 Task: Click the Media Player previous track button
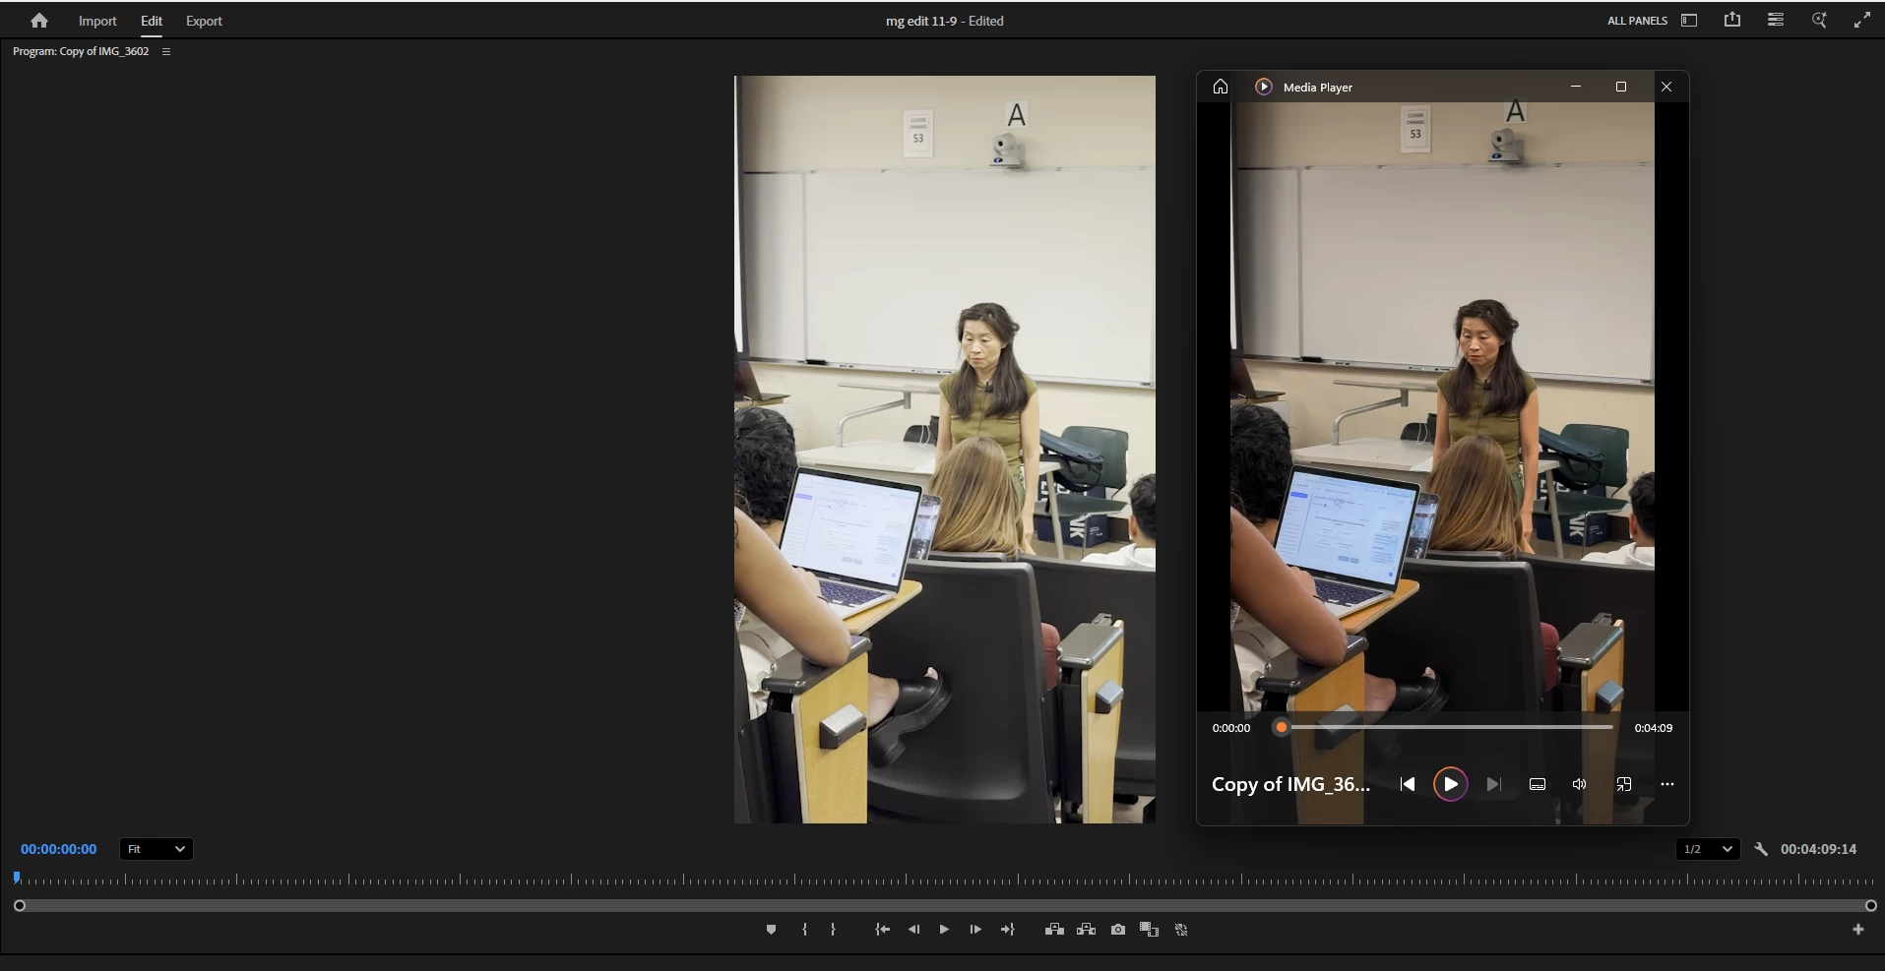[1408, 784]
